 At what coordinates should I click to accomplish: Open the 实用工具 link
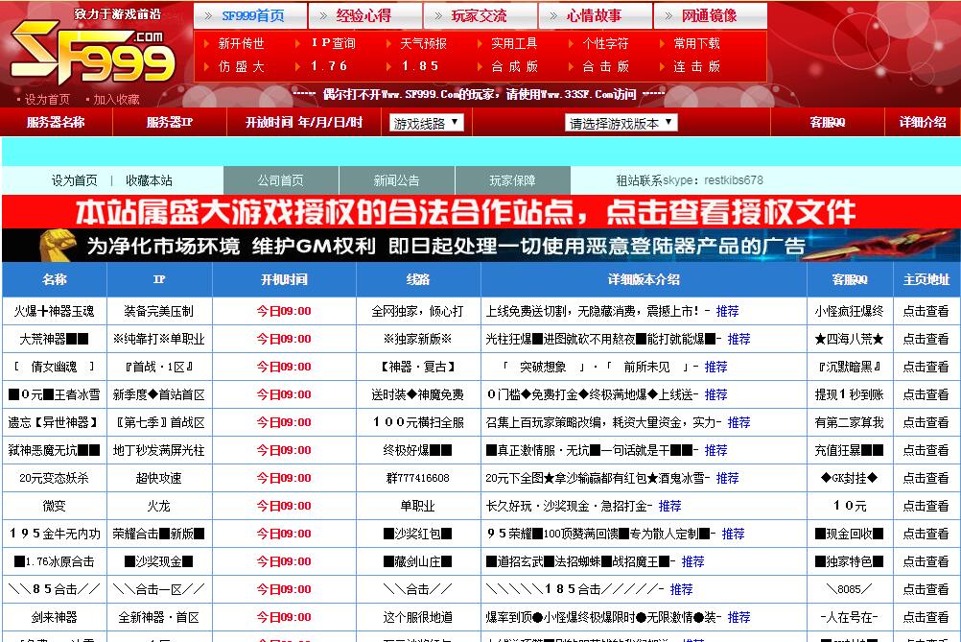tap(514, 43)
